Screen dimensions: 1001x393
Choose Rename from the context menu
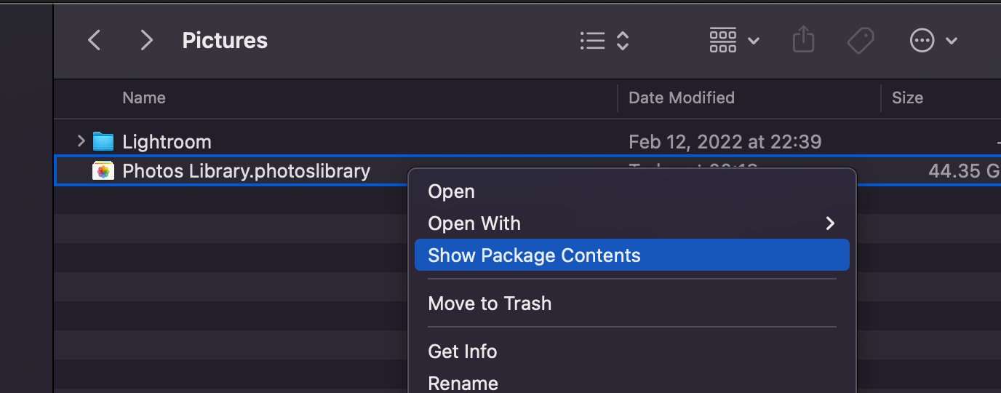[x=631, y=382]
